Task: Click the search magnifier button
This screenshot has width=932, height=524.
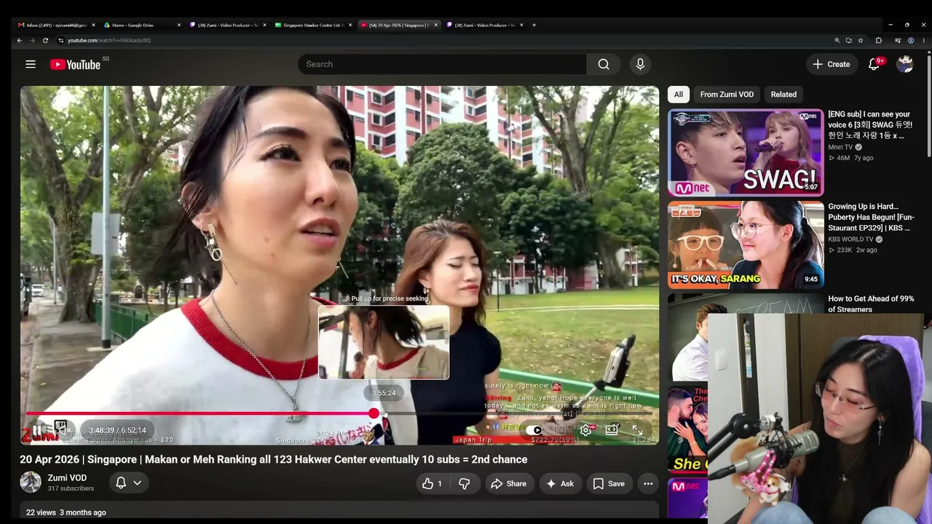Action: pos(604,64)
